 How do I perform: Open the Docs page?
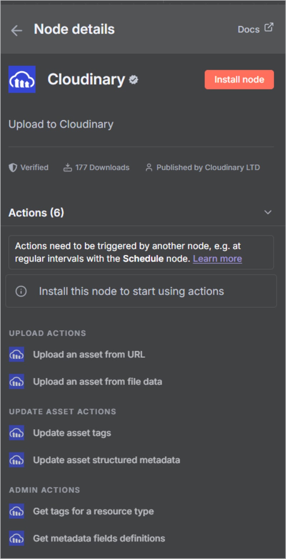tap(248, 29)
